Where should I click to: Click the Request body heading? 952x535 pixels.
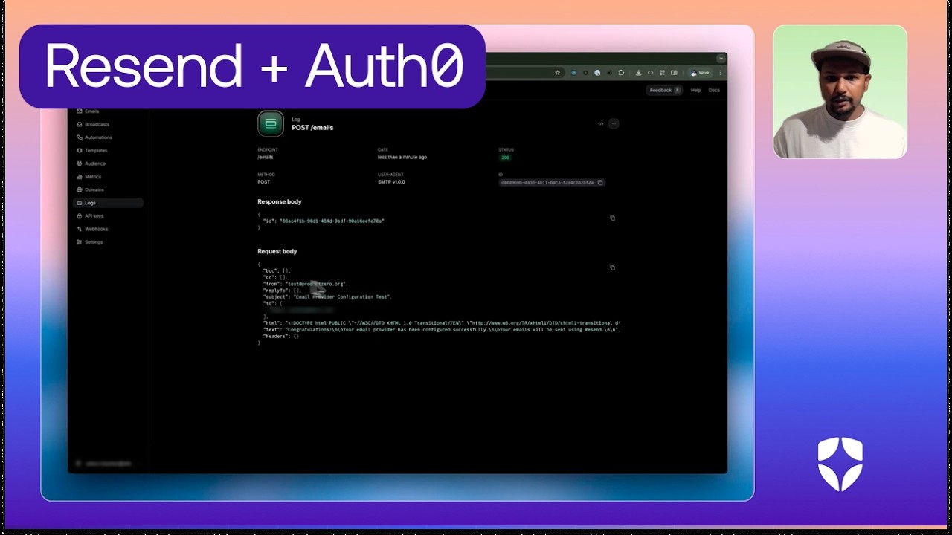click(x=277, y=251)
